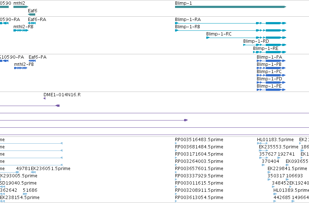
Task: Click the mthl2 gene label
Action: tap(19, 3)
